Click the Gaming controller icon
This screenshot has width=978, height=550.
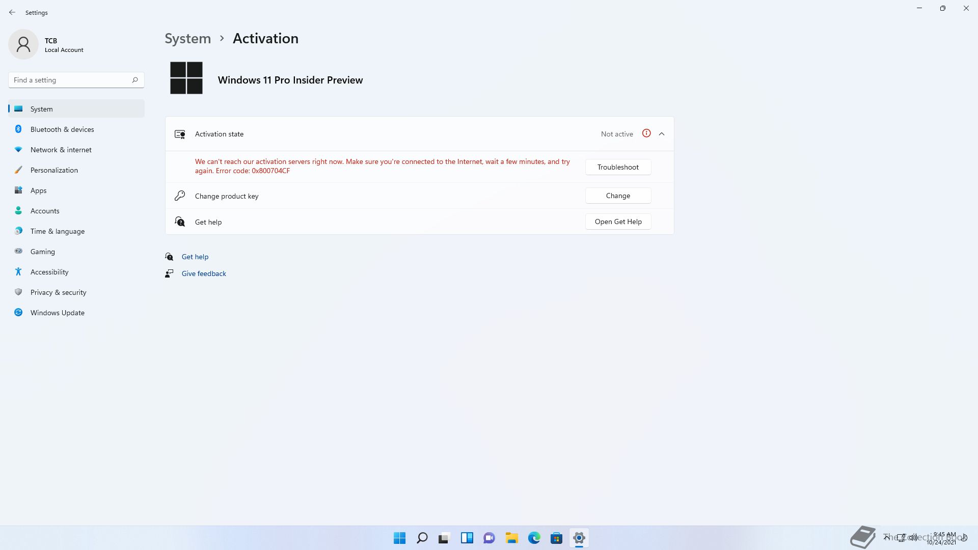[x=18, y=251]
